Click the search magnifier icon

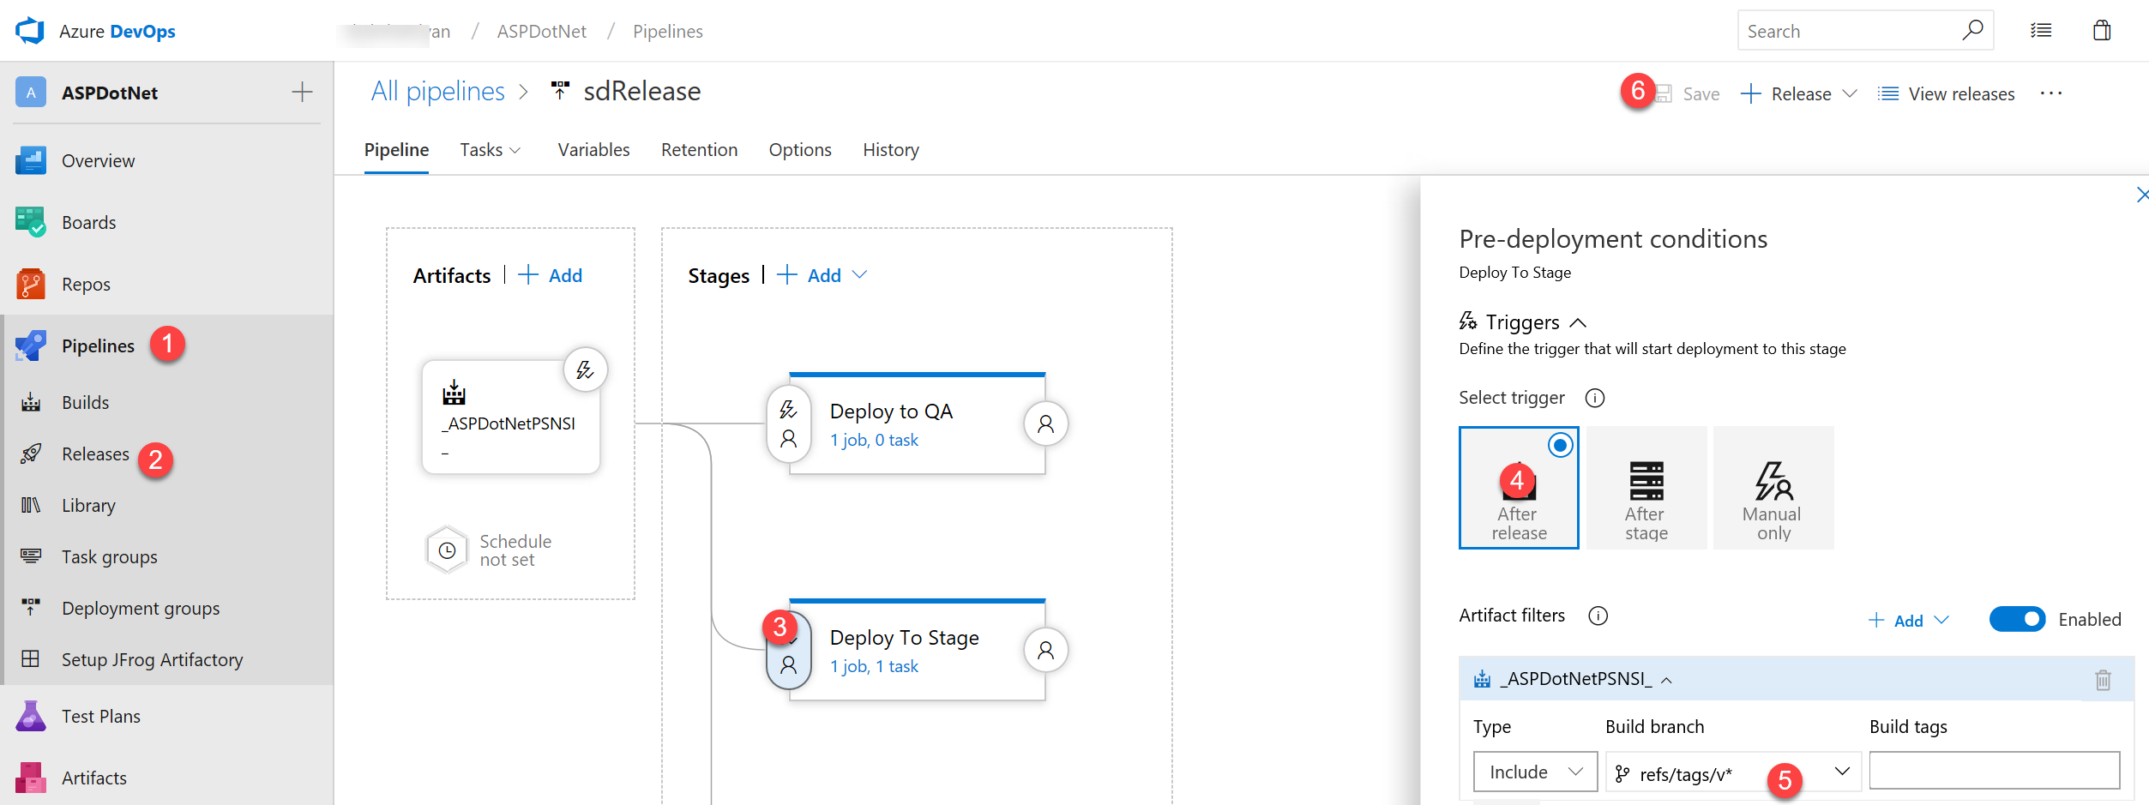pyautogui.click(x=1972, y=30)
